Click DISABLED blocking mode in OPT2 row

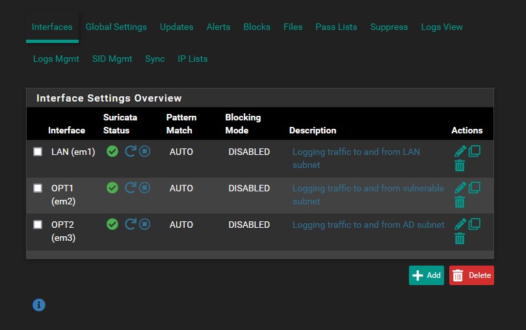coord(249,225)
